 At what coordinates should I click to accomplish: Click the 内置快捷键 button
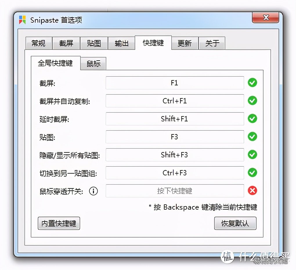click(59, 223)
